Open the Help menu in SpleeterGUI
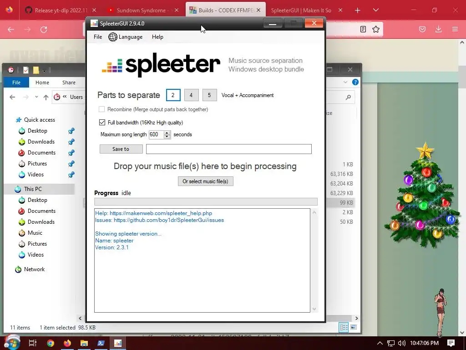 pos(157,37)
